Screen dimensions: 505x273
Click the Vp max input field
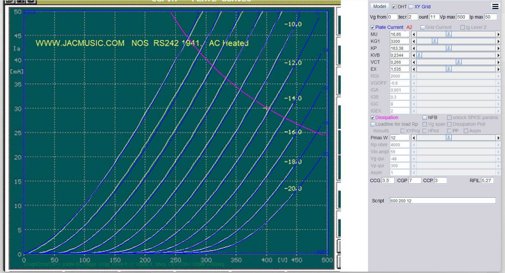point(462,17)
